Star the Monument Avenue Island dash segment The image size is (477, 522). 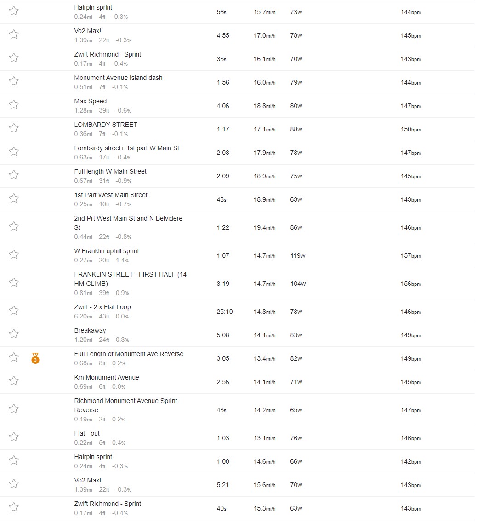tap(14, 81)
